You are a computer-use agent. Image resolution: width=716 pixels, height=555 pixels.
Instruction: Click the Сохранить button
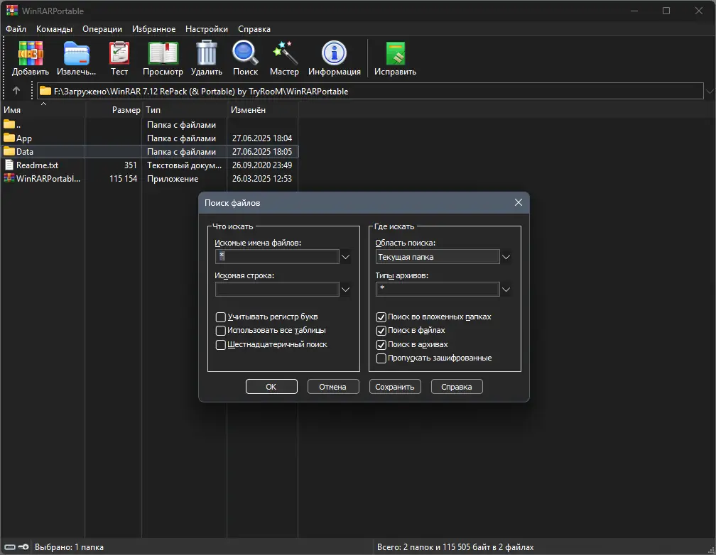[x=395, y=387]
